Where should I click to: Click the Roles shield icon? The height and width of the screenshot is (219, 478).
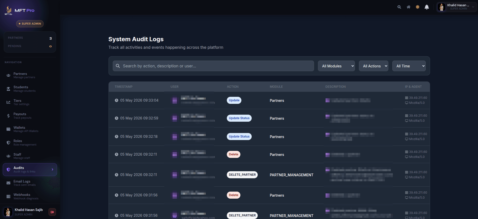click(x=8, y=143)
